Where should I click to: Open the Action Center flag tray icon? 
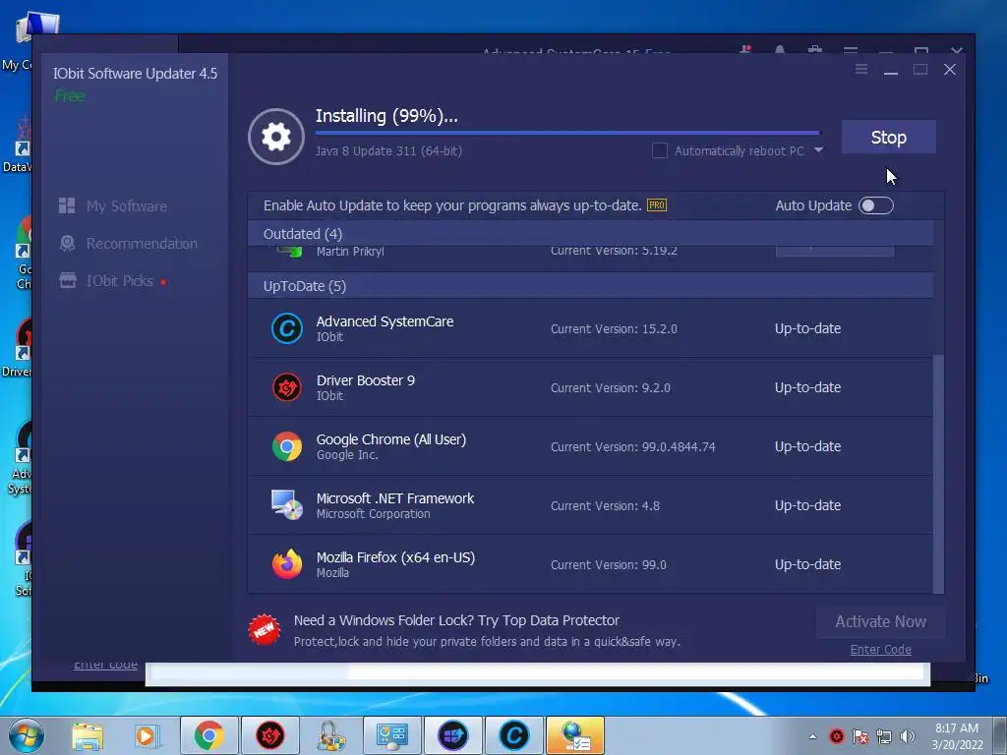coord(859,736)
